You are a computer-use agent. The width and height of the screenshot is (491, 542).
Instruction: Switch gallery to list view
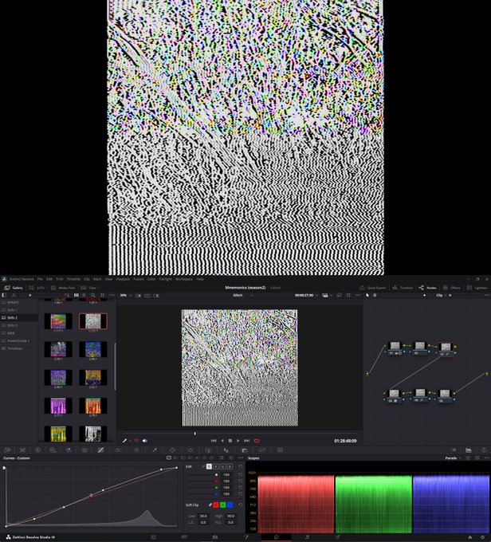[84, 295]
